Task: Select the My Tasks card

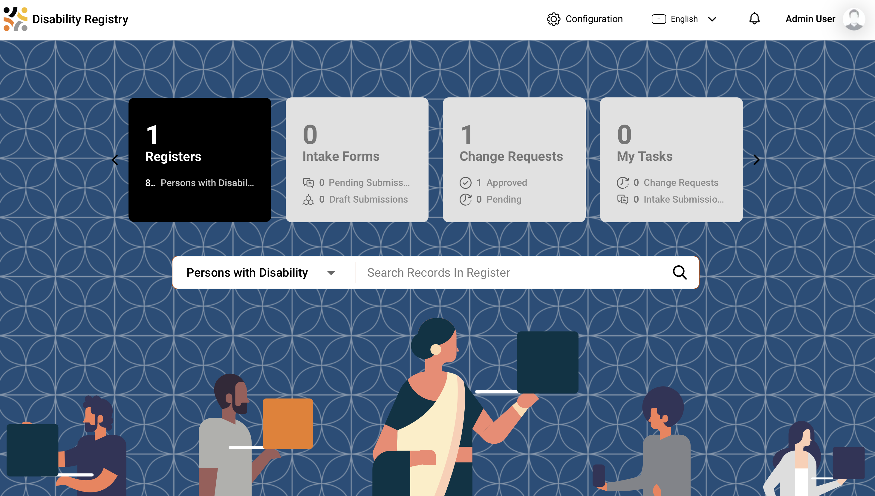Action: (x=671, y=160)
